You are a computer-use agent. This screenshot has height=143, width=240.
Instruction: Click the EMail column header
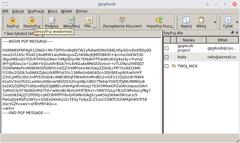[x=223, y=40]
